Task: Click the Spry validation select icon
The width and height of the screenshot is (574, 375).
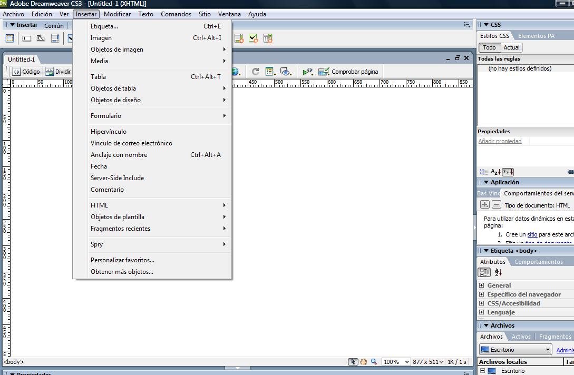Action: (268, 38)
